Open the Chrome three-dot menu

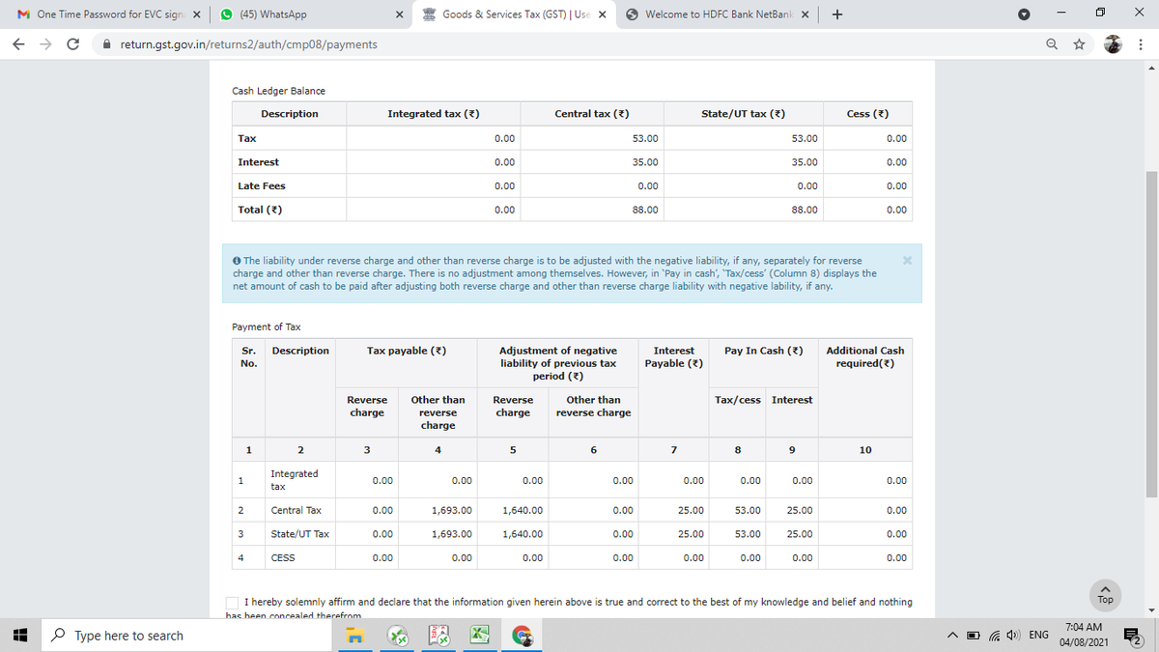coord(1142,44)
